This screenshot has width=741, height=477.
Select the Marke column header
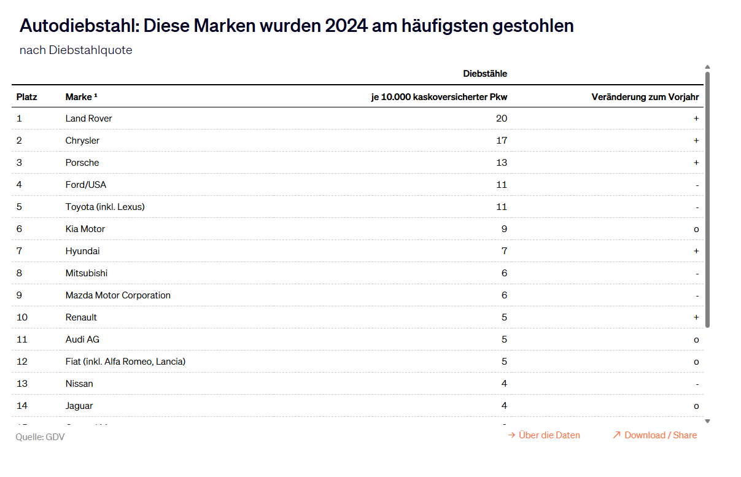coord(81,96)
